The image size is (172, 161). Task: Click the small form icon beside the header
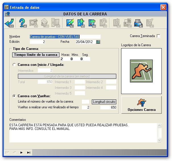pyautogui.click(x=7, y=14)
